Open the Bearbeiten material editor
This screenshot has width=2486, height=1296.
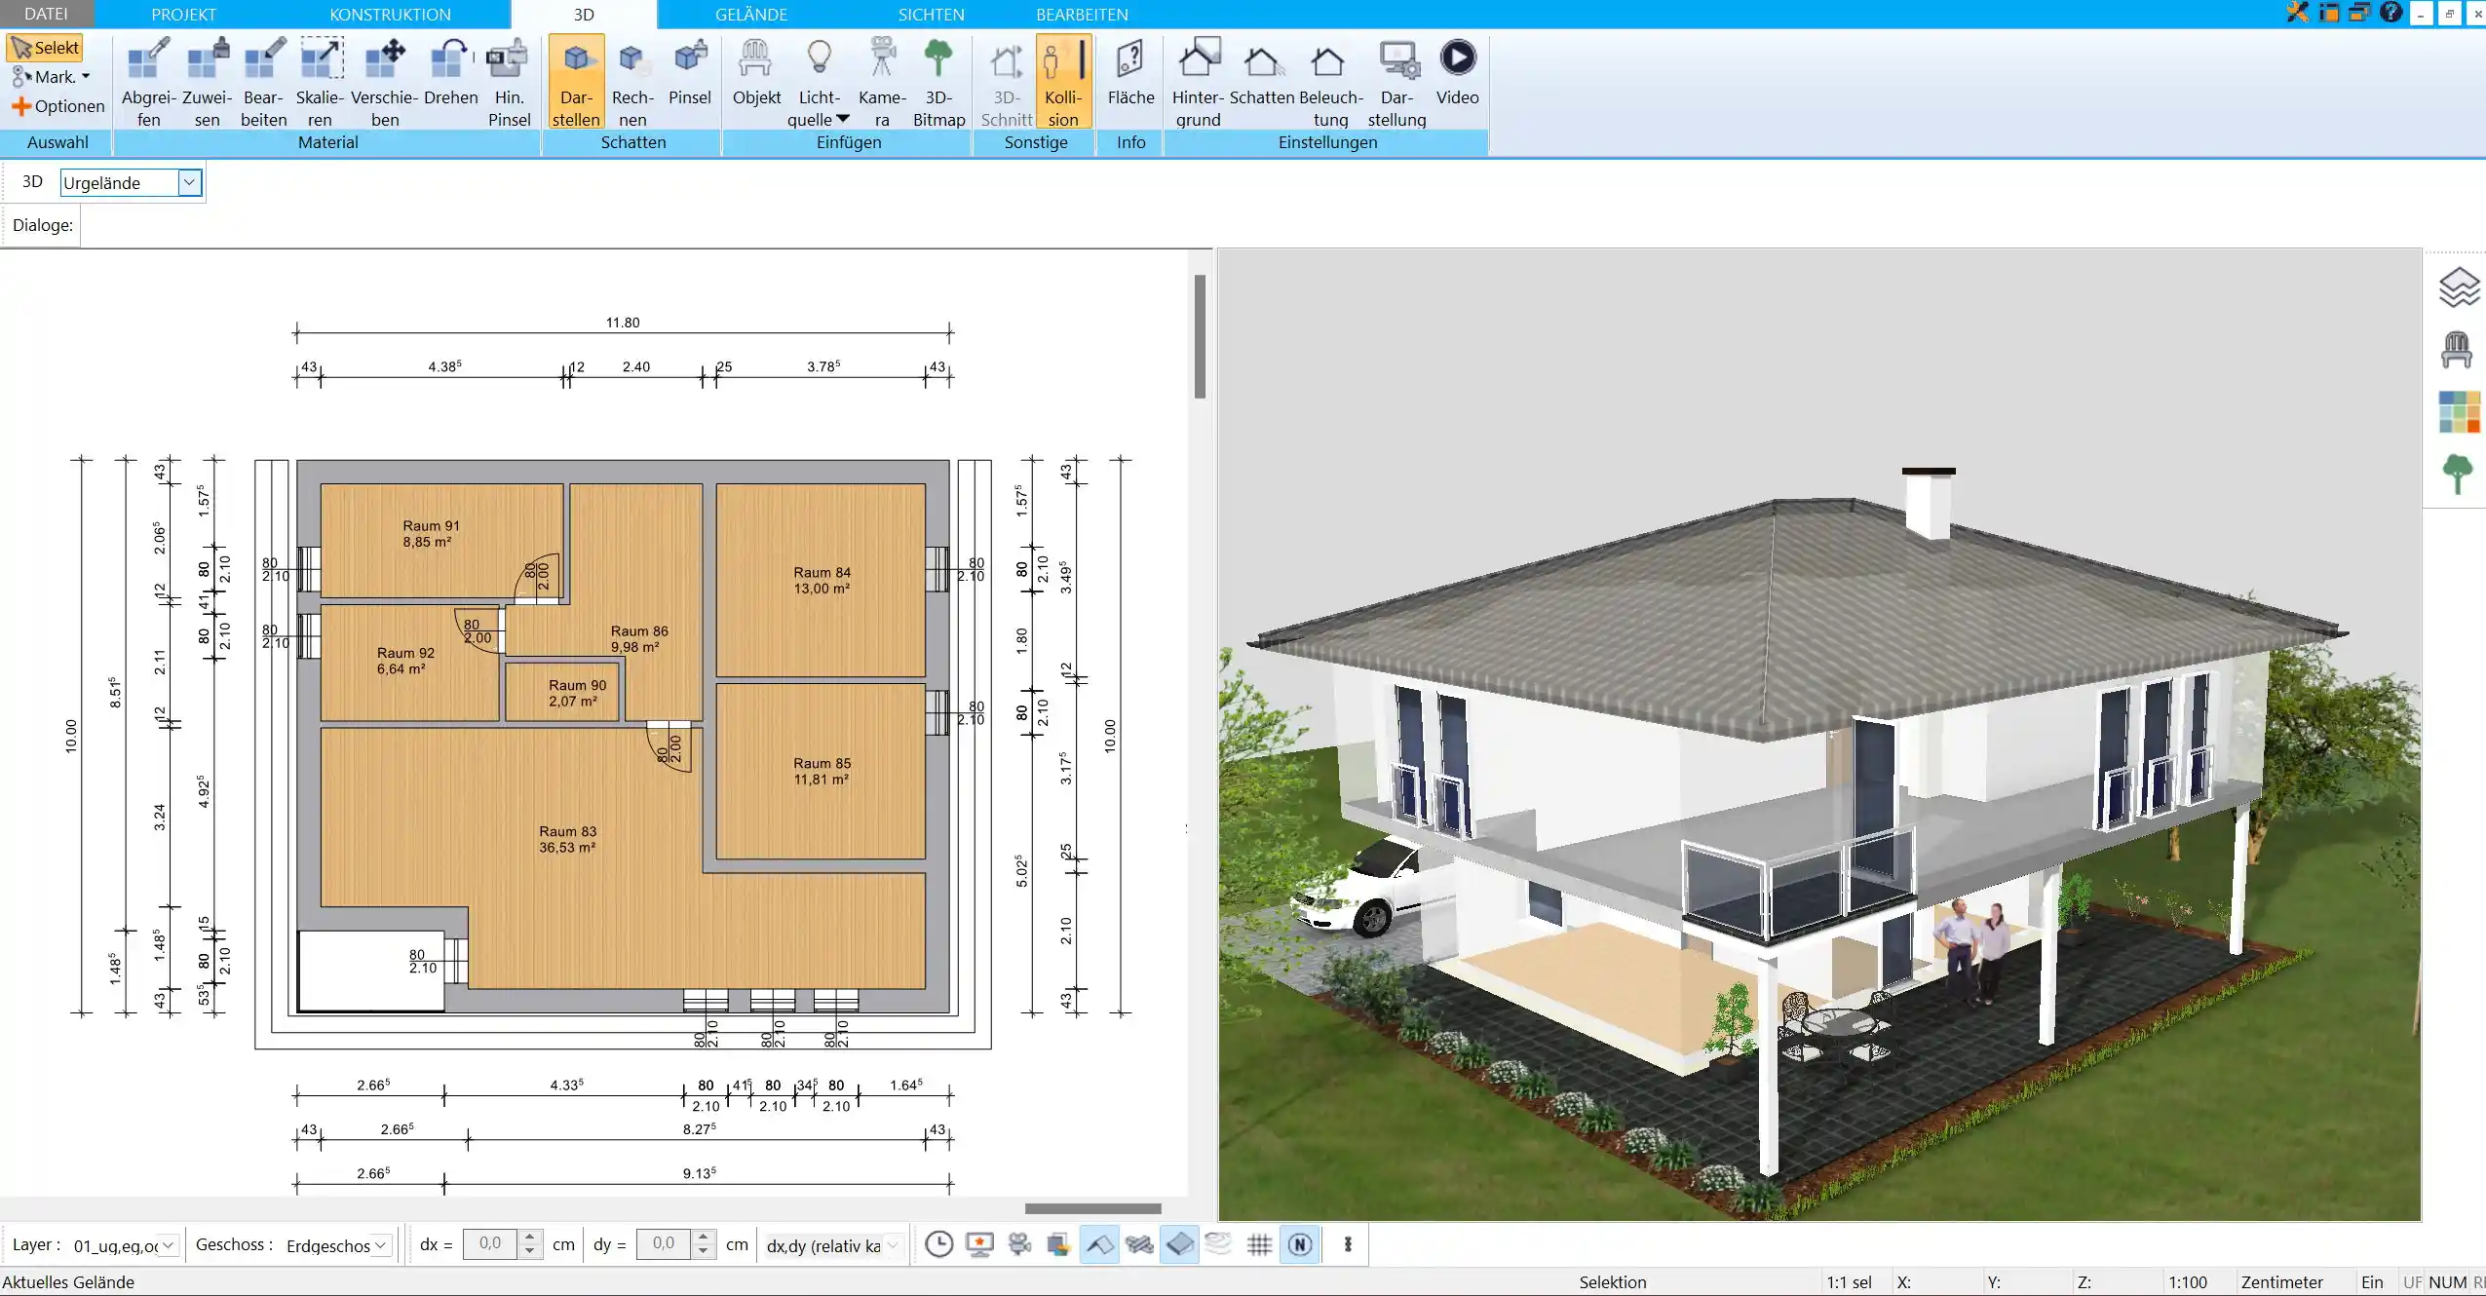point(264,82)
